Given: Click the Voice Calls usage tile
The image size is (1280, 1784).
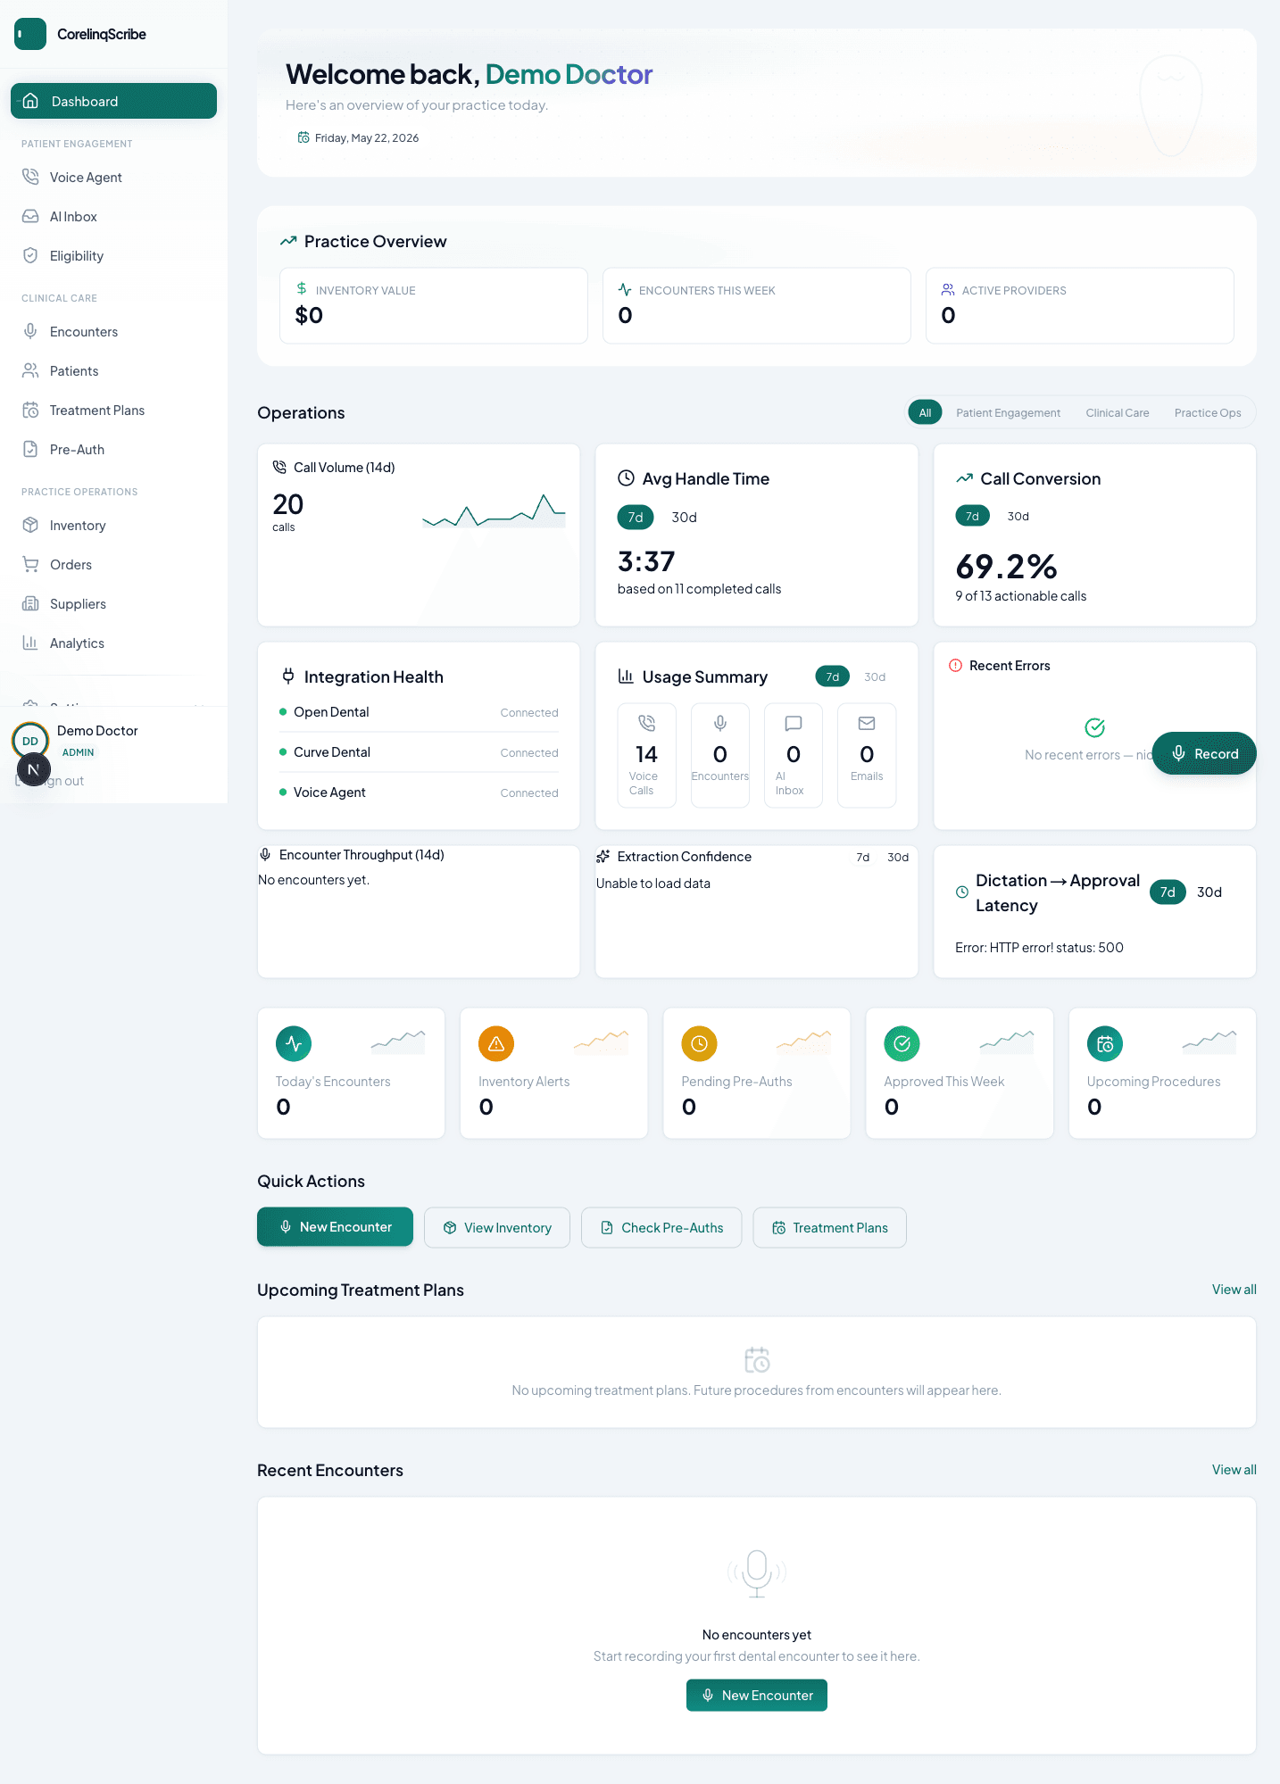Looking at the screenshot, I should tap(646, 755).
